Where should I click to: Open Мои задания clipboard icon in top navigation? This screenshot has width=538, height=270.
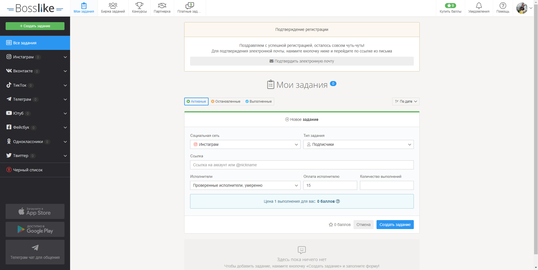pyautogui.click(x=84, y=6)
